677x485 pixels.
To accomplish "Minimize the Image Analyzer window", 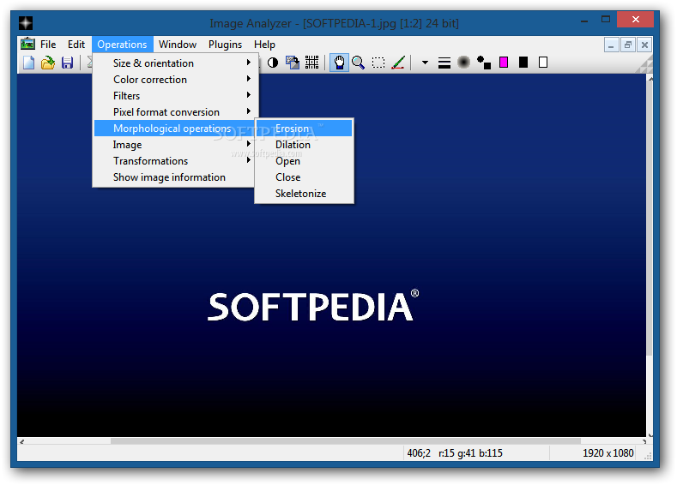I will tap(584, 20).
